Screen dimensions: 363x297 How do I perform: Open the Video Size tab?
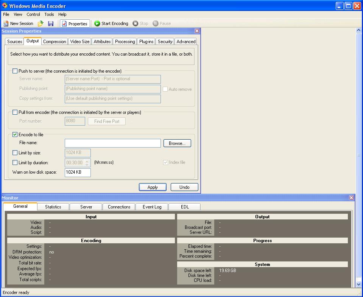79,41
